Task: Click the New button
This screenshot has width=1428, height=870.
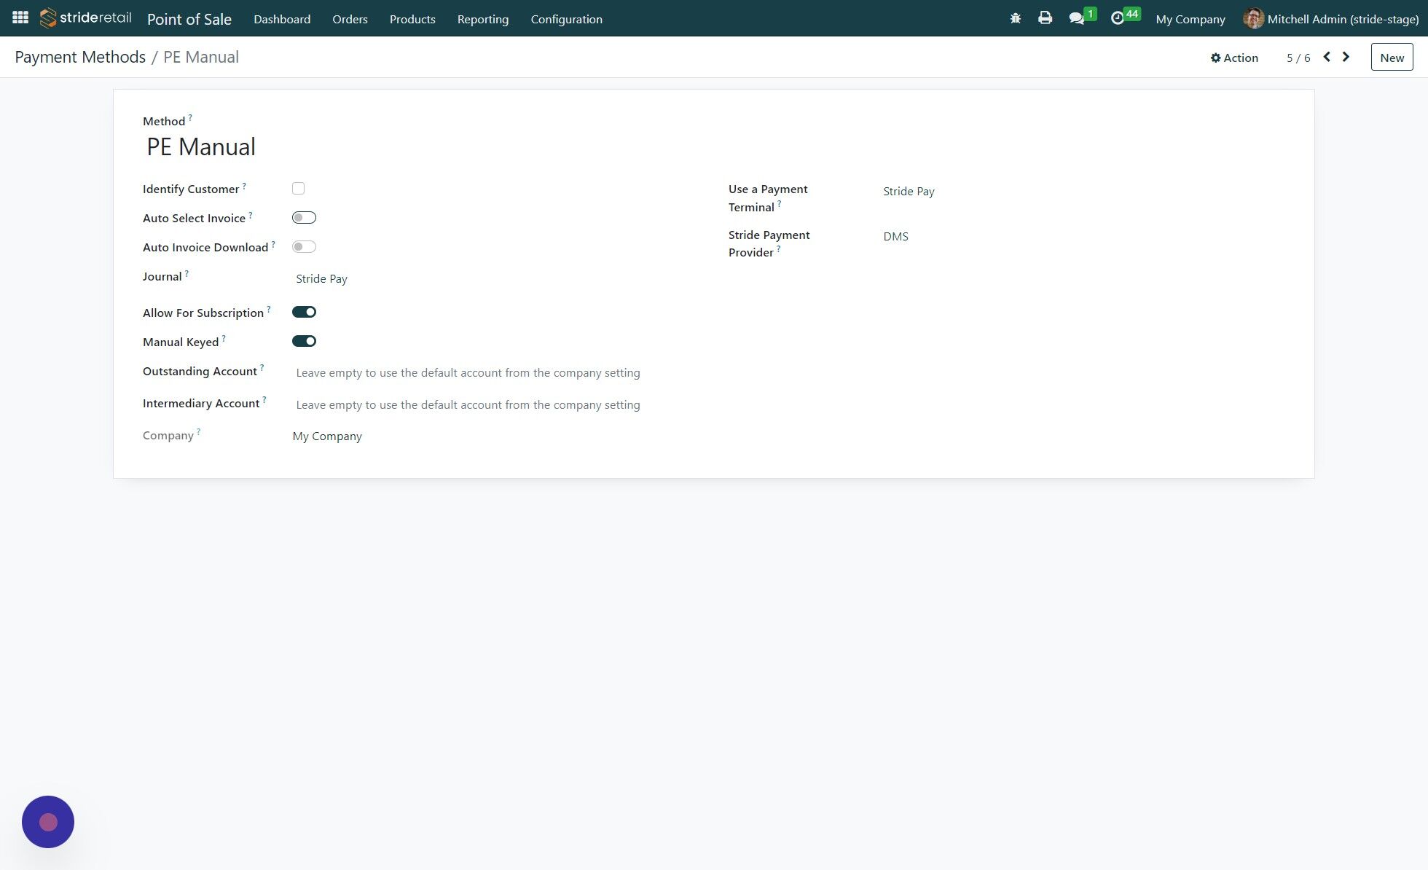Action: coord(1392,57)
